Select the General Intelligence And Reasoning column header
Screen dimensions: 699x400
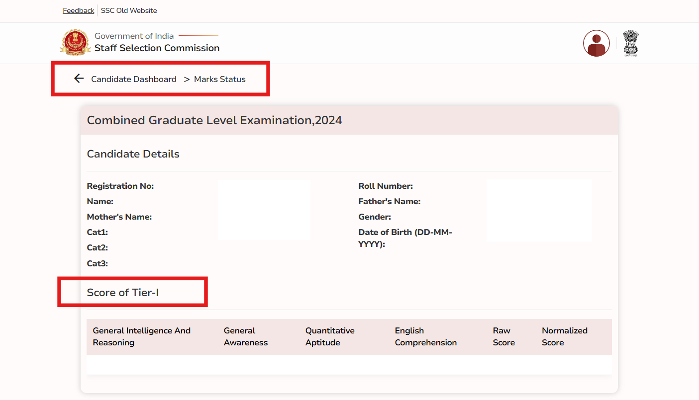[x=141, y=336]
